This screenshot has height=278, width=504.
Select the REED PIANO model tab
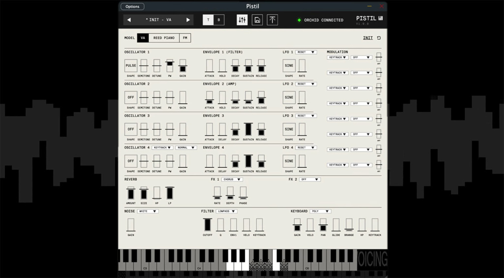pyautogui.click(x=164, y=38)
